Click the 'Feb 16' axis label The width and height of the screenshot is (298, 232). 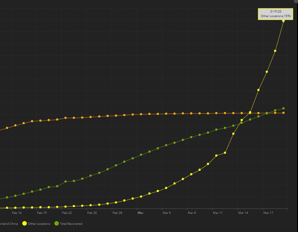coord(17,213)
